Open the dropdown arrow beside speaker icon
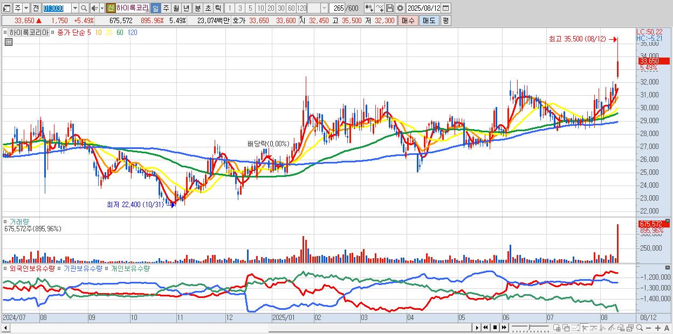 pyautogui.click(x=102, y=8)
